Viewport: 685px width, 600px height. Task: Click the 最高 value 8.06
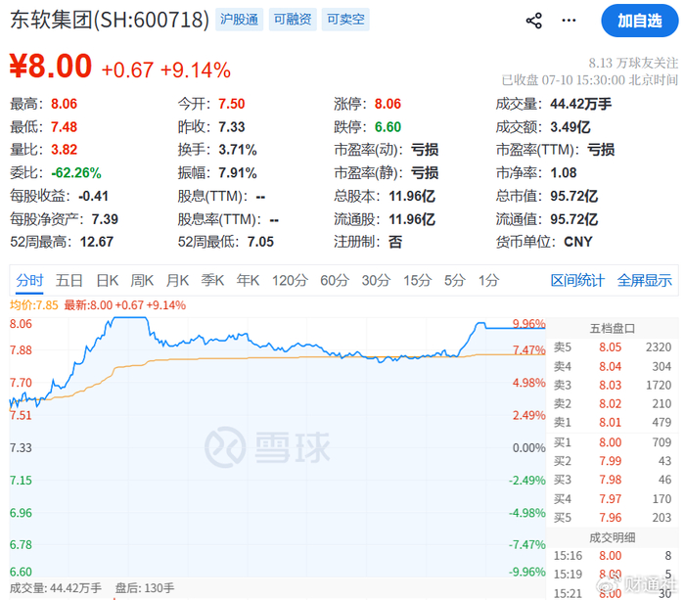(x=64, y=104)
